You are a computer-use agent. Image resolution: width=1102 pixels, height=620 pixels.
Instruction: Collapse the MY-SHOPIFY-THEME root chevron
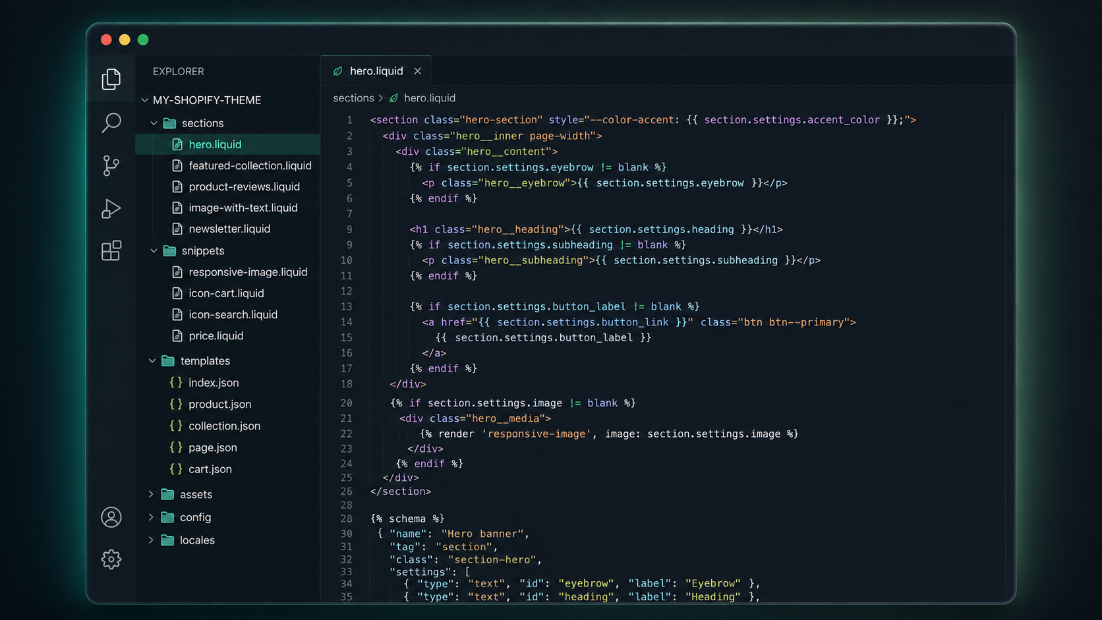[144, 100]
